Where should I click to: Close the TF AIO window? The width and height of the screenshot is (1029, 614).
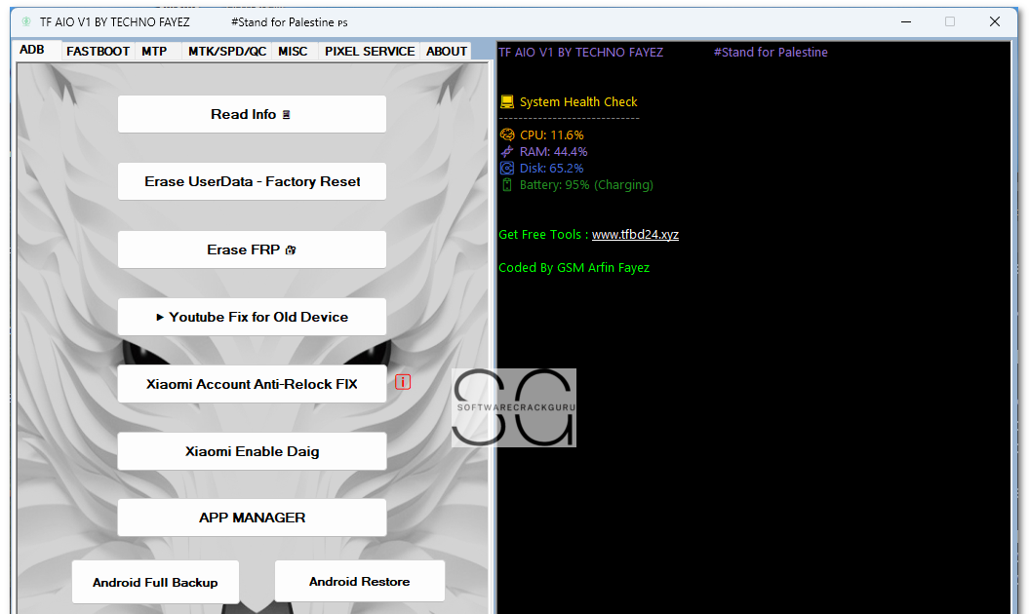(995, 21)
